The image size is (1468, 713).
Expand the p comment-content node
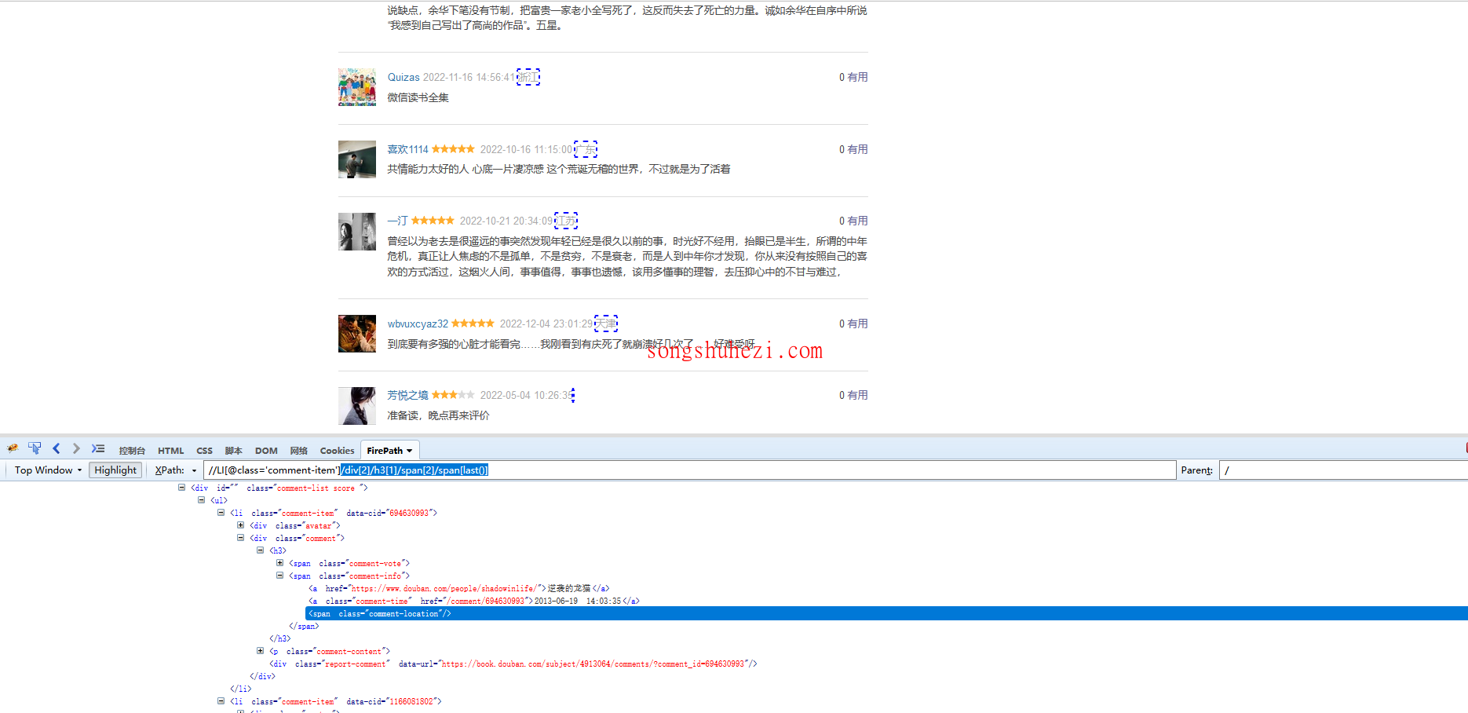click(x=260, y=651)
